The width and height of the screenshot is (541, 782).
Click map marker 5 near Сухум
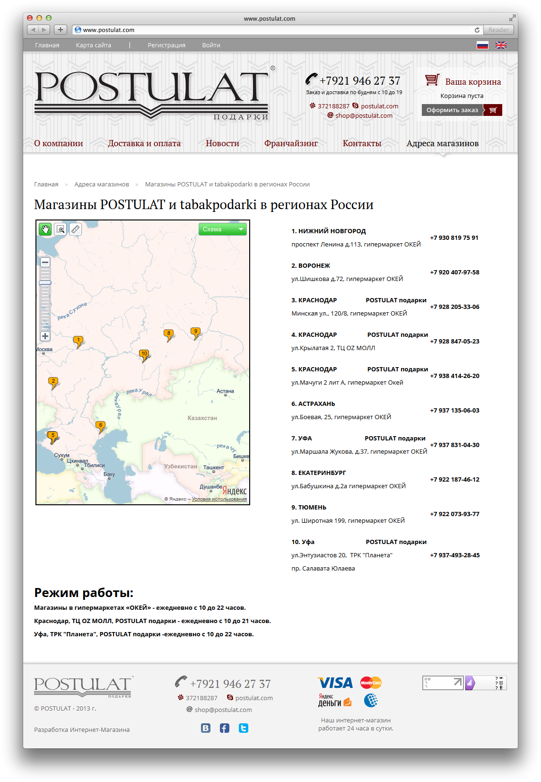pyautogui.click(x=53, y=437)
